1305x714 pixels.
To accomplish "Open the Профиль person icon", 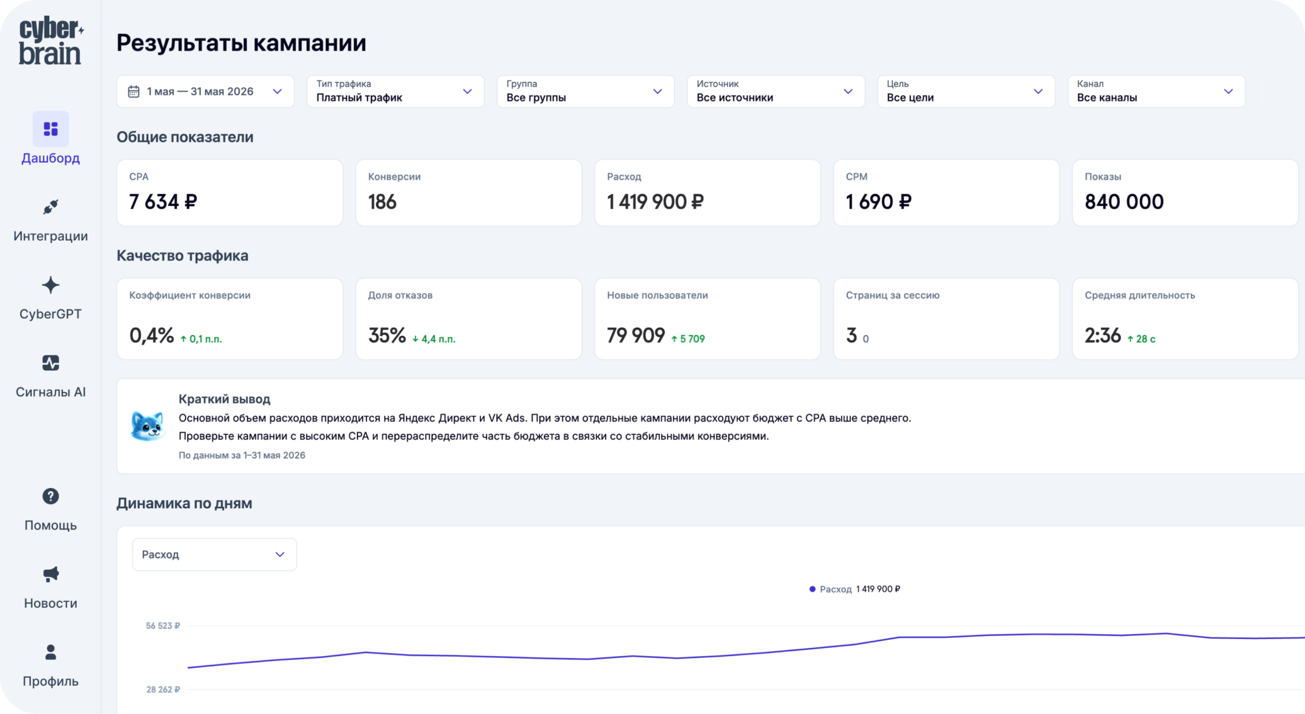I will click(50, 652).
